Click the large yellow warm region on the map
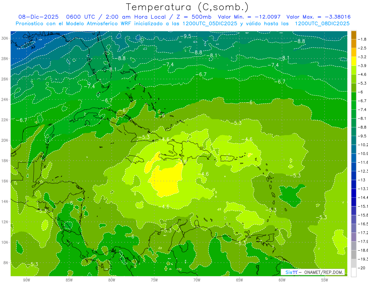The height and width of the screenshot is (284, 368). [x=166, y=181]
